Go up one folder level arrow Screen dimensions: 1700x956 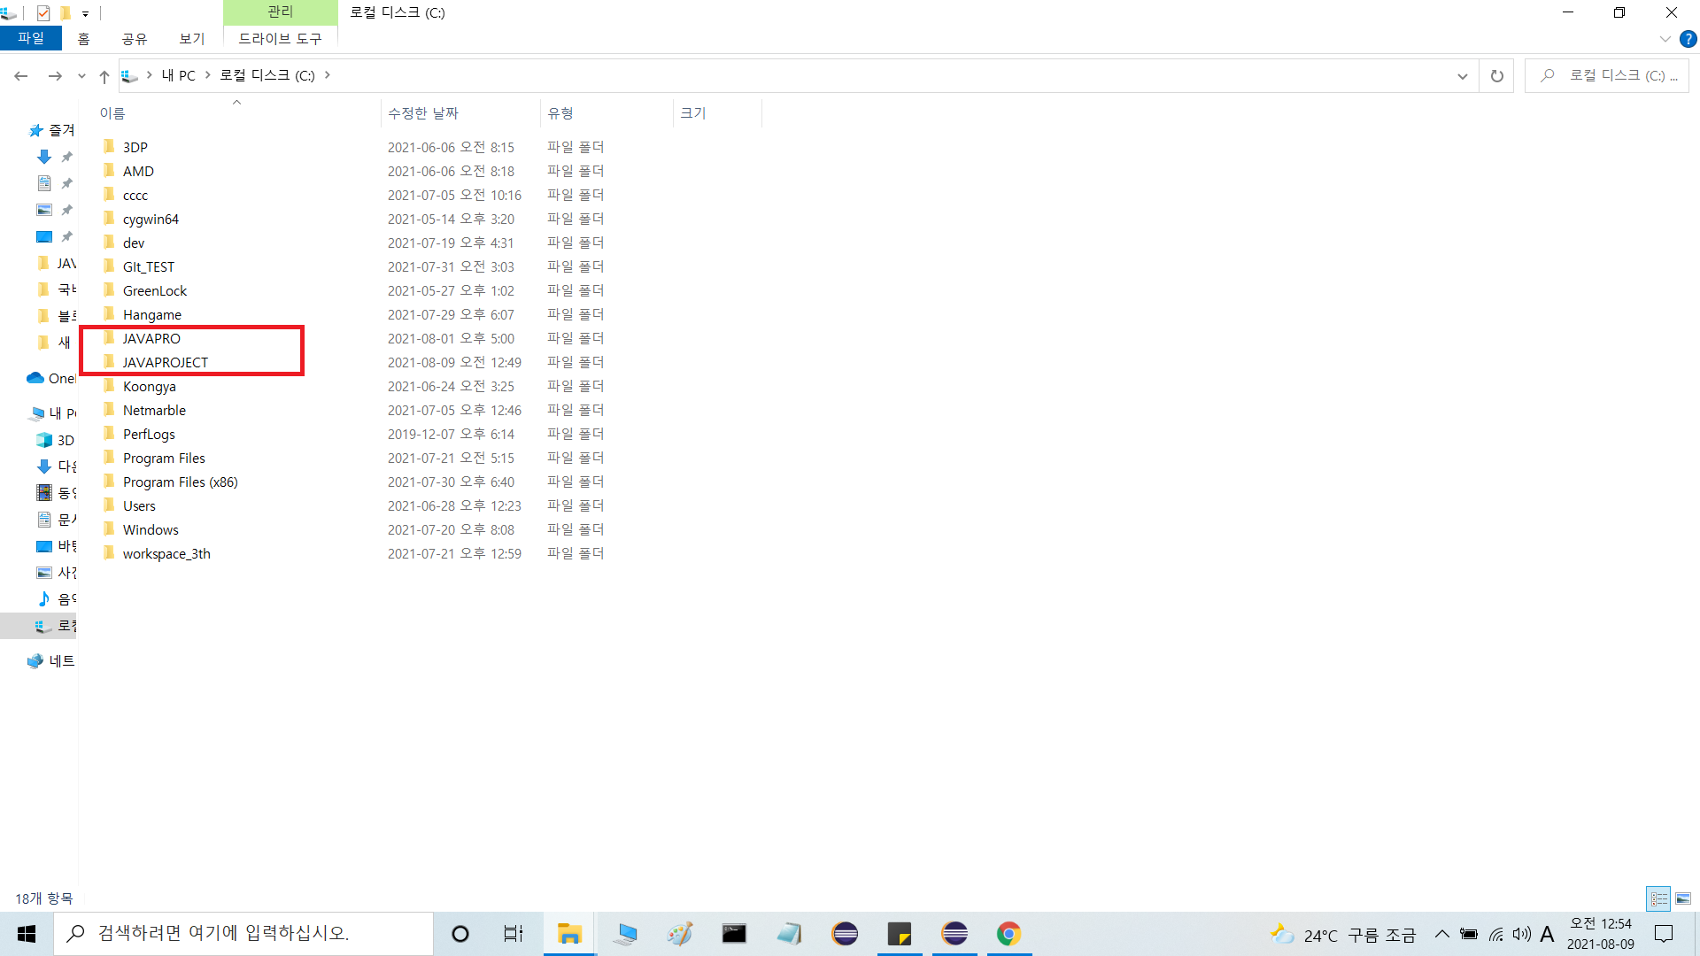[104, 76]
